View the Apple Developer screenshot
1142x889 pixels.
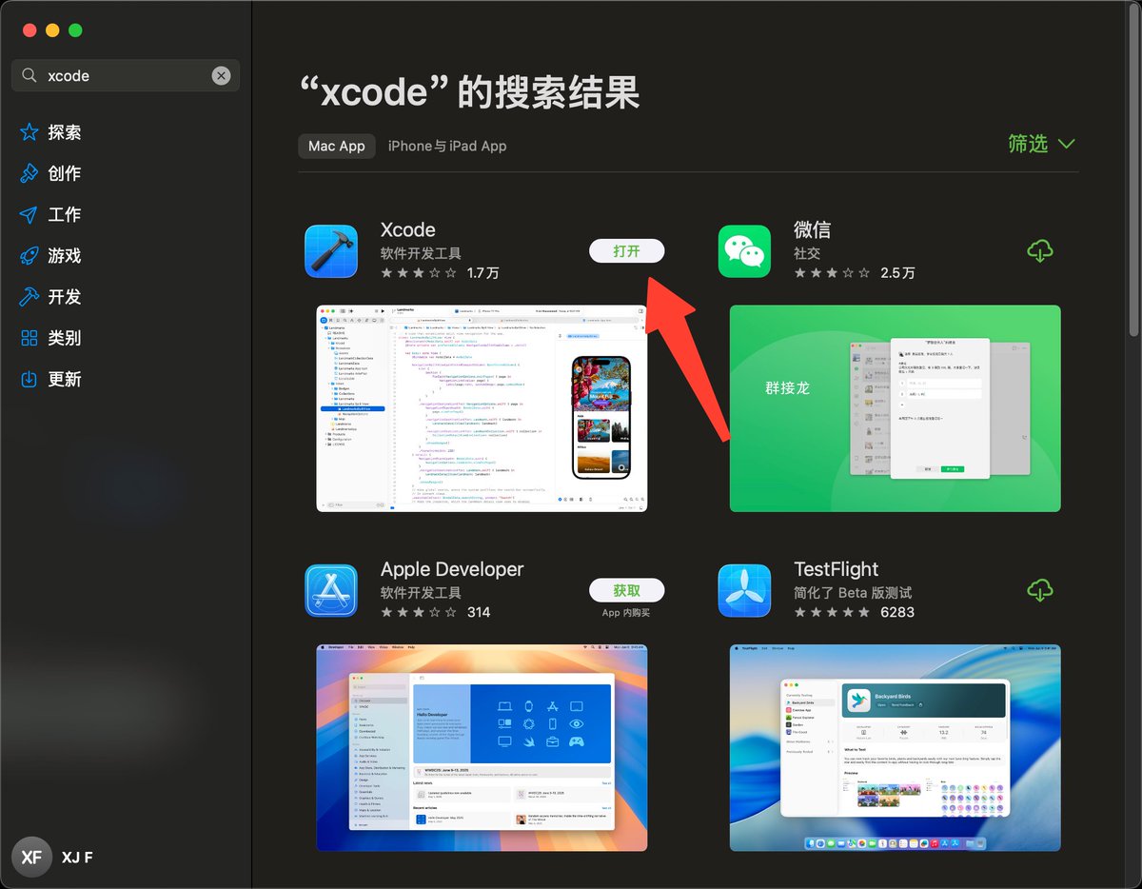click(x=482, y=748)
